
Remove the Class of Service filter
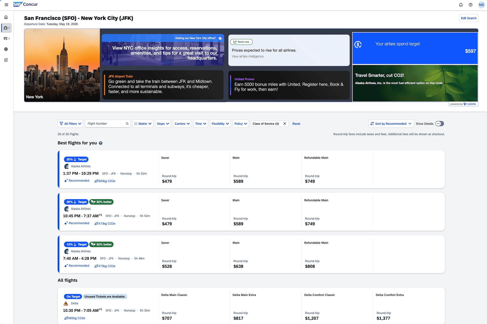[285, 124]
